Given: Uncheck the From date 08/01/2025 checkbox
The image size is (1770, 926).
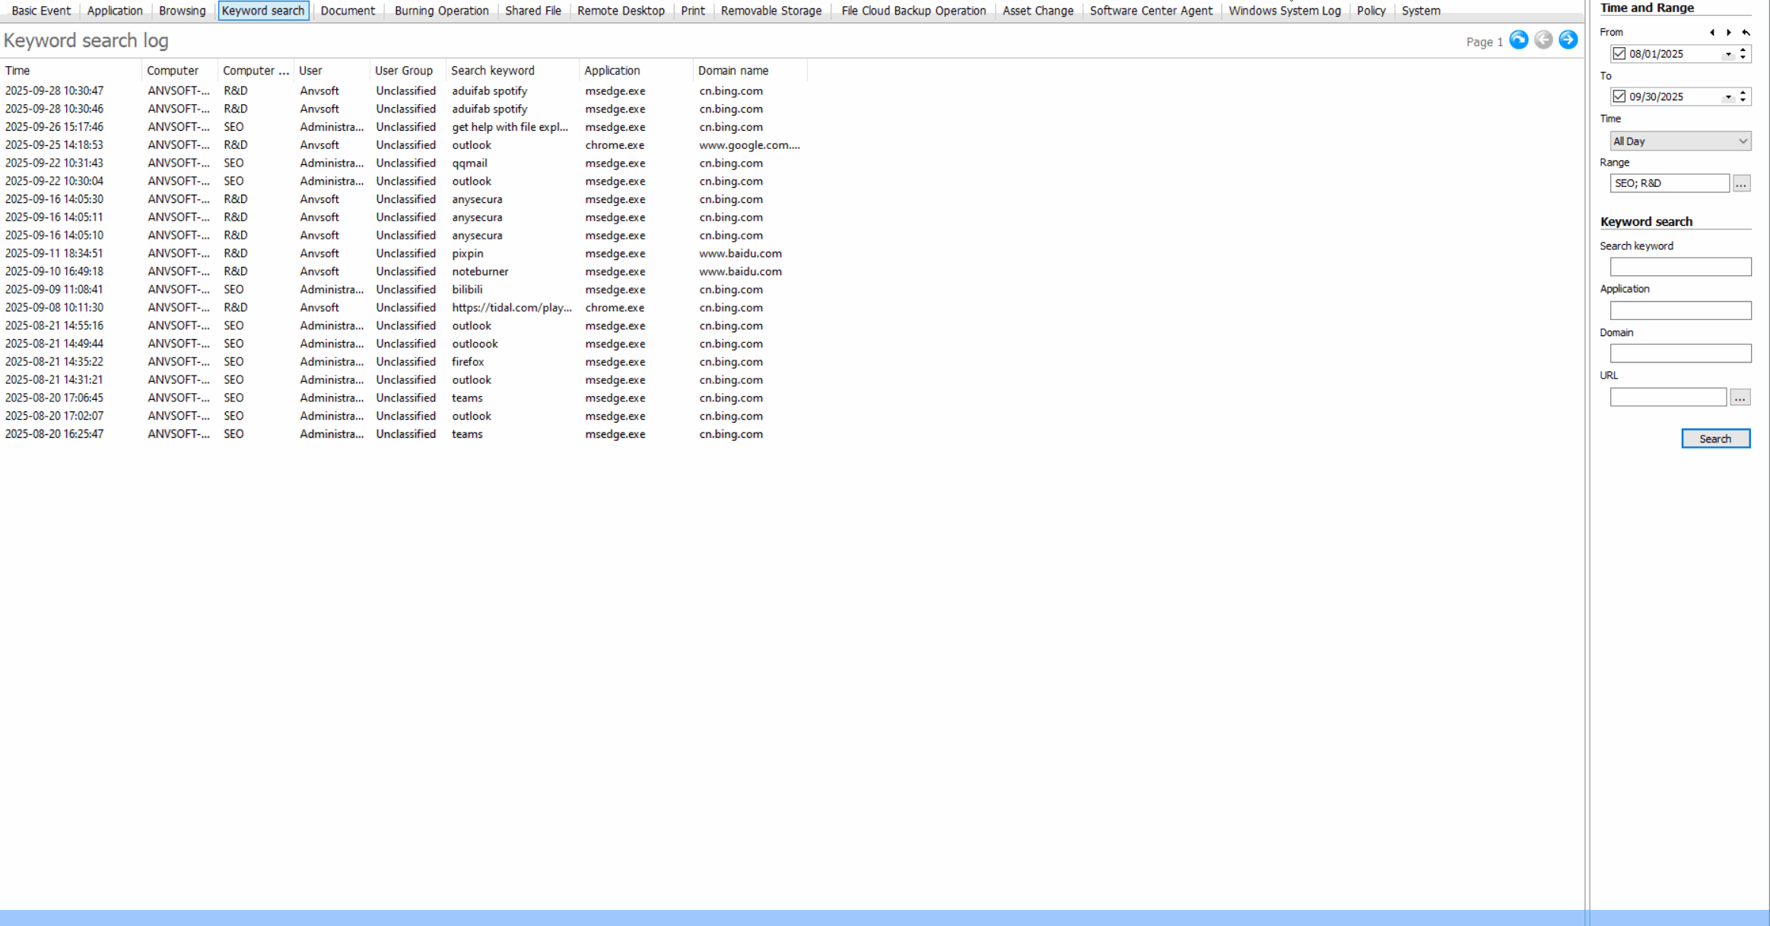Looking at the screenshot, I should coord(1619,54).
